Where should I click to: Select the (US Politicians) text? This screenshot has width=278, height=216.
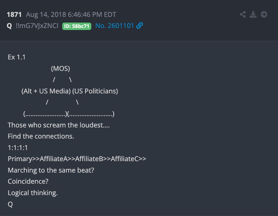[95, 91]
